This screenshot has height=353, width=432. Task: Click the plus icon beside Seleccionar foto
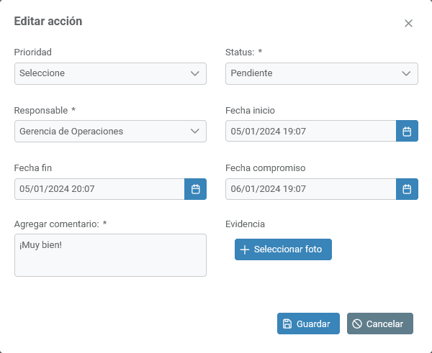coord(245,249)
